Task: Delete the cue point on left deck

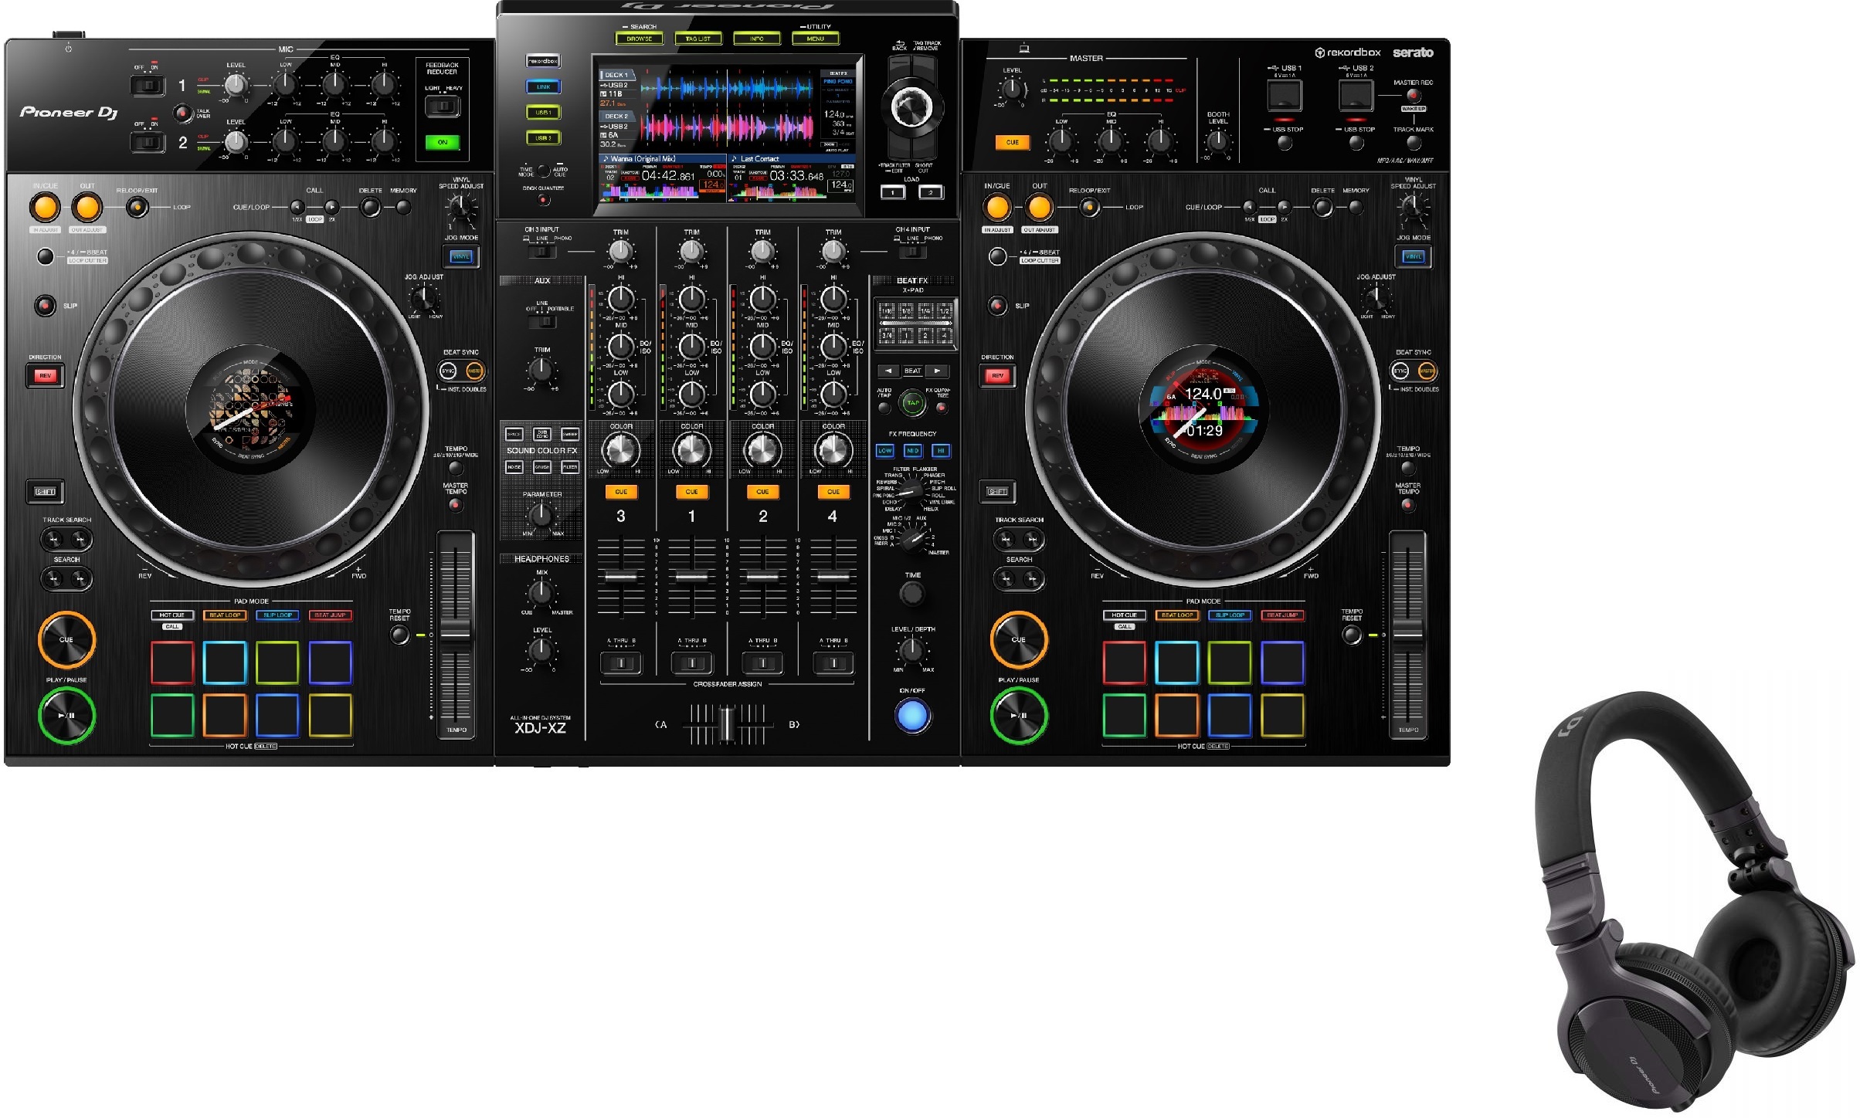Action: (x=371, y=207)
